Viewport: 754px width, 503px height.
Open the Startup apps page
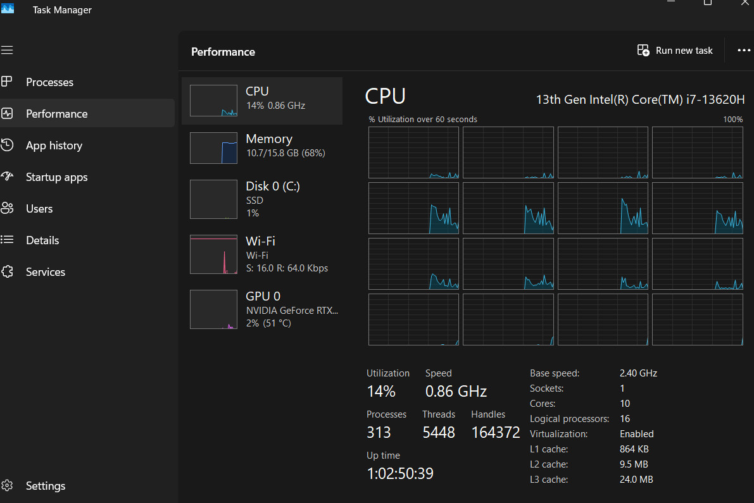point(57,177)
